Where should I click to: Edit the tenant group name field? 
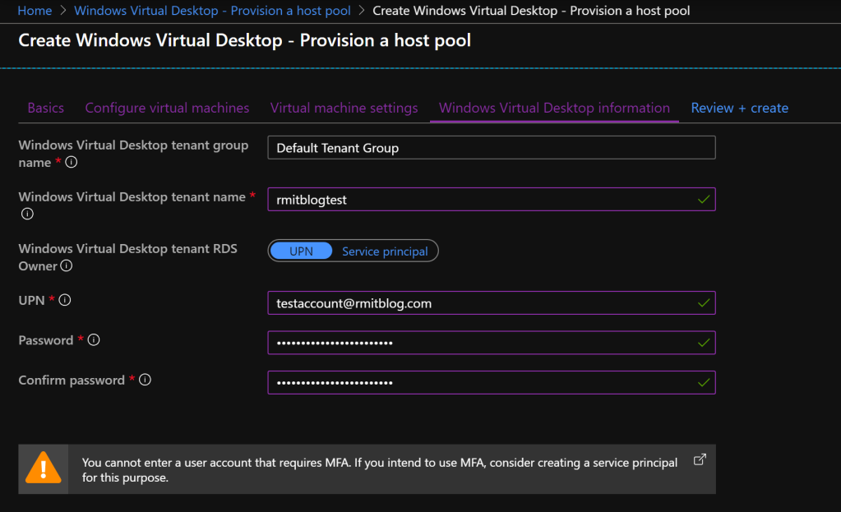[x=492, y=147]
